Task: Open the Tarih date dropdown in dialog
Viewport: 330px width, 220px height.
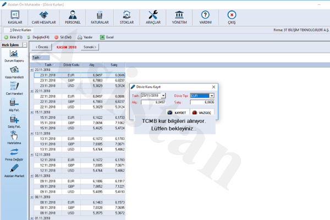Action: pyautogui.click(x=163, y=96)
